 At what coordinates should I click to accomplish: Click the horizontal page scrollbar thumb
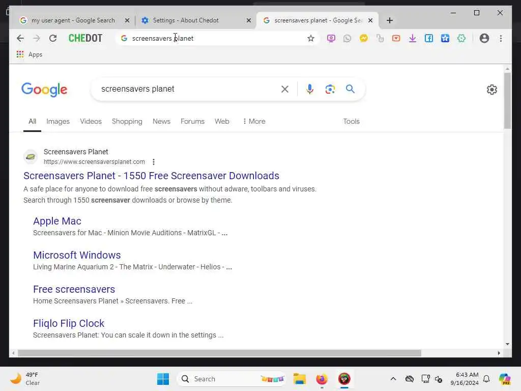pyautogui.click(x=219, y=353)
